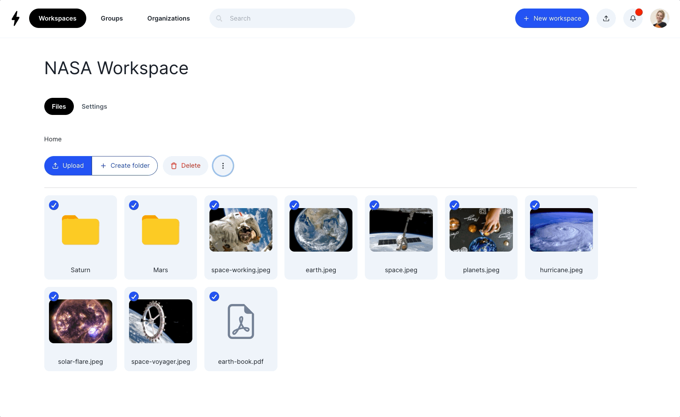This screenshot has width=680, height=417.
Task: Click the New workspace button
Action: [552, 18]
